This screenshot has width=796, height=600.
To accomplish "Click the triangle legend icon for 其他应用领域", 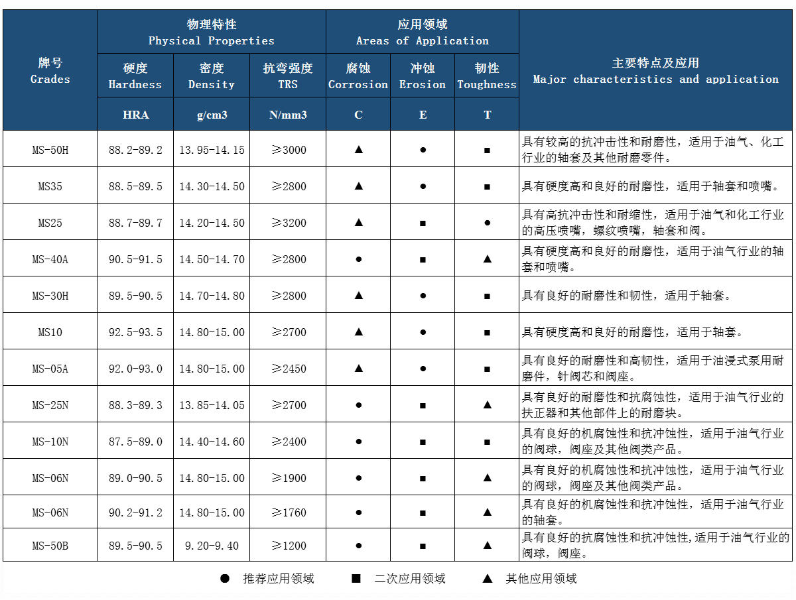I will 488,579.
